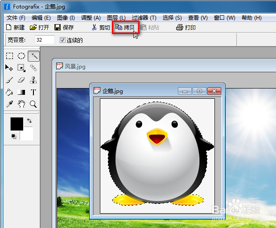Select the text tool

(33, 92)
